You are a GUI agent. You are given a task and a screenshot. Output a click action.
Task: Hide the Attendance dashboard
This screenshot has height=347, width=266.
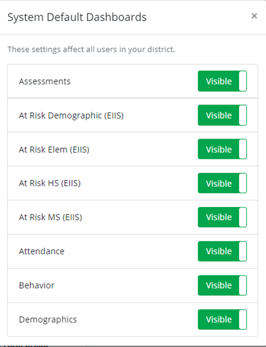click(x=222, y=251)
